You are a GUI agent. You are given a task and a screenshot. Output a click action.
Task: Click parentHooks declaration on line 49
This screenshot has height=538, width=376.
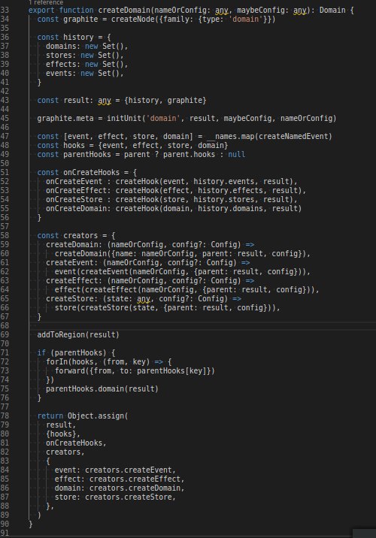pyautogui.click(x=87, y=154)
